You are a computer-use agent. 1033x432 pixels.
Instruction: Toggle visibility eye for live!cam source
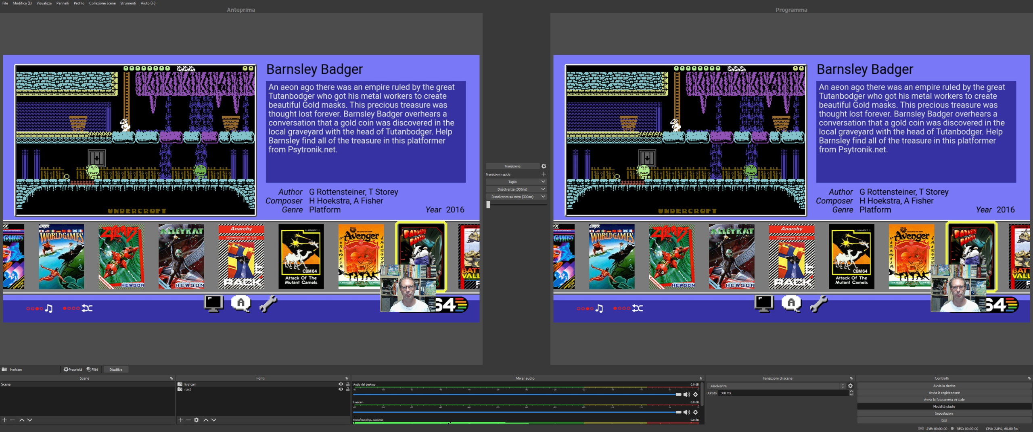coord(341,384)
